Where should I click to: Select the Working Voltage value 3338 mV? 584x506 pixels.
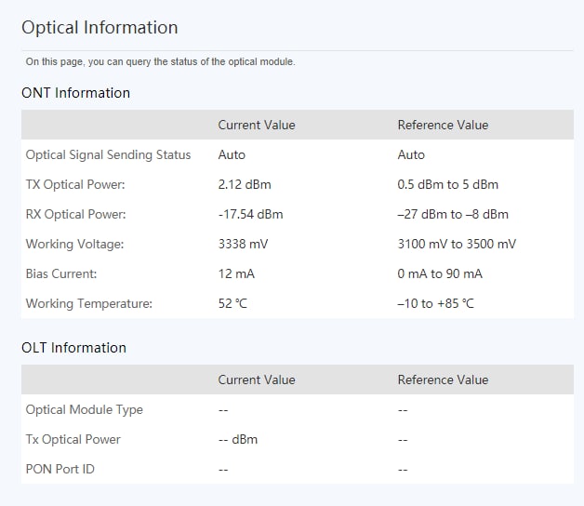coord(243,244)
